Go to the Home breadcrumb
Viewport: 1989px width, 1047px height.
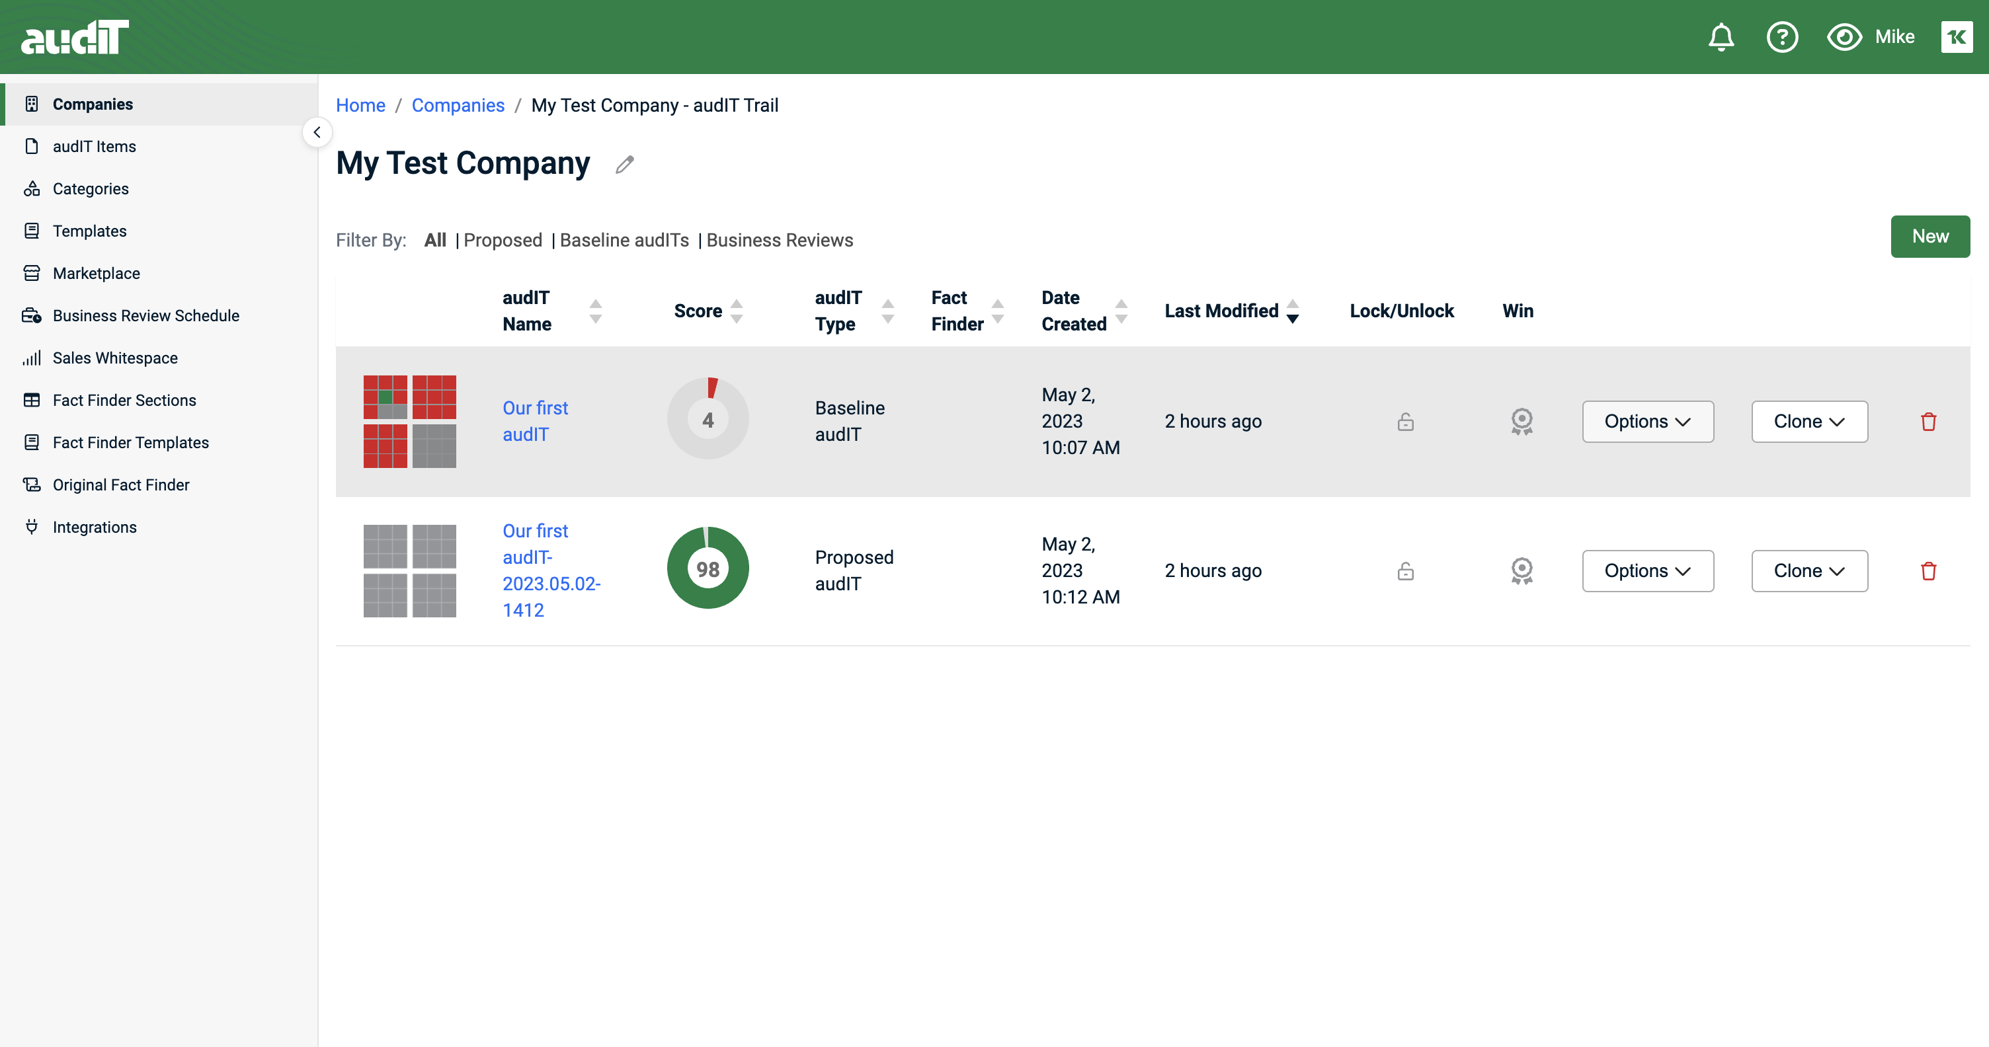tap(360, 105)
